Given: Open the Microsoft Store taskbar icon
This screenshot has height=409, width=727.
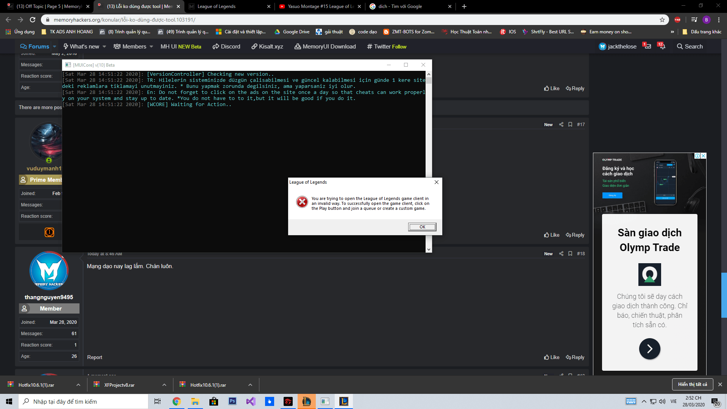Looking at the screenshot, I should pos(214,401).
